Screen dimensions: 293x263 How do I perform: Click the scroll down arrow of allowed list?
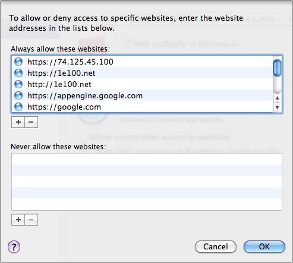pyautogui.click(x=277, y=108)
